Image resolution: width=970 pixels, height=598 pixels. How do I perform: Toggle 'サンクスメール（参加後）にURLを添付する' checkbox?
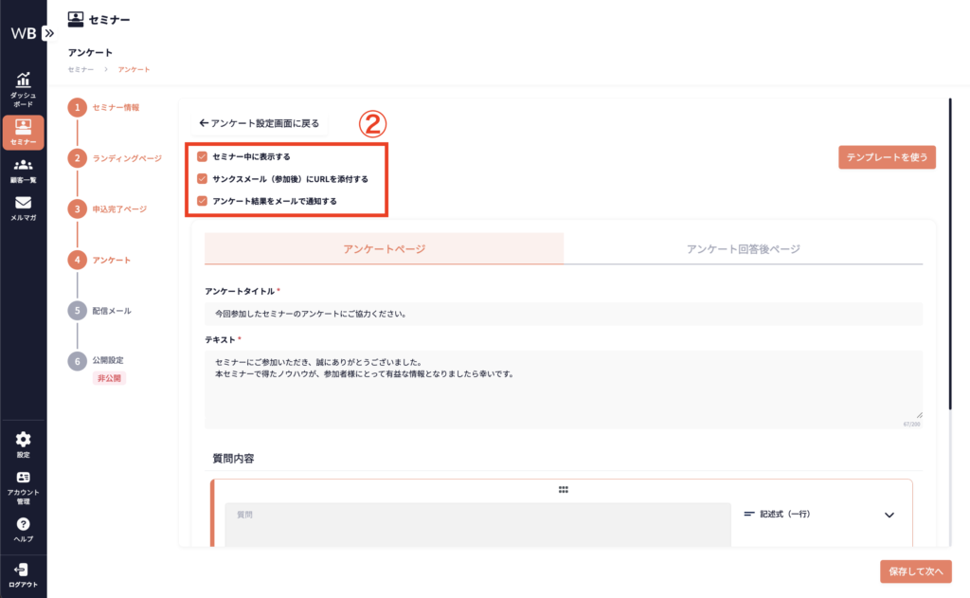(202, 178)
